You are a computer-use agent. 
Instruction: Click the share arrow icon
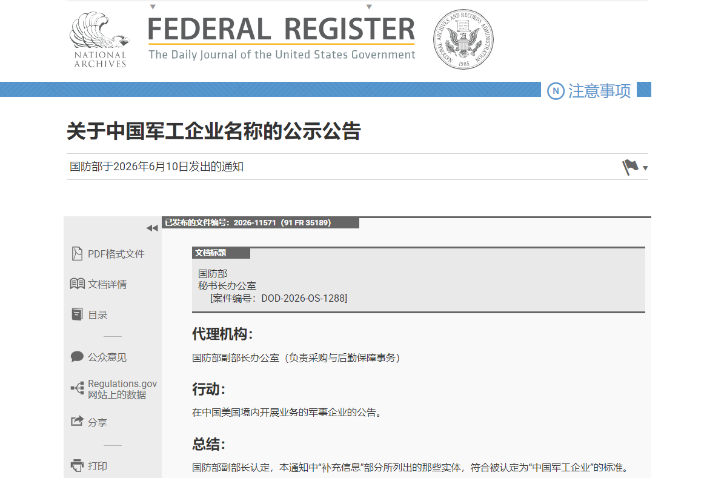(x=77, y=421)
